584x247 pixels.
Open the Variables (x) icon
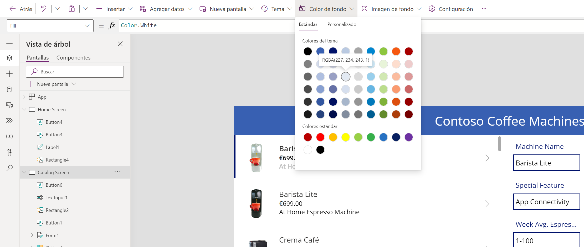(9, 136)
